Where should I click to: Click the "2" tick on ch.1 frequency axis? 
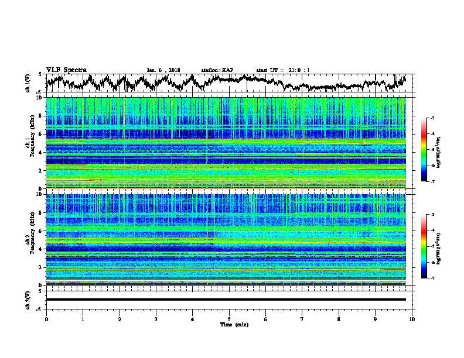point(41,170)
